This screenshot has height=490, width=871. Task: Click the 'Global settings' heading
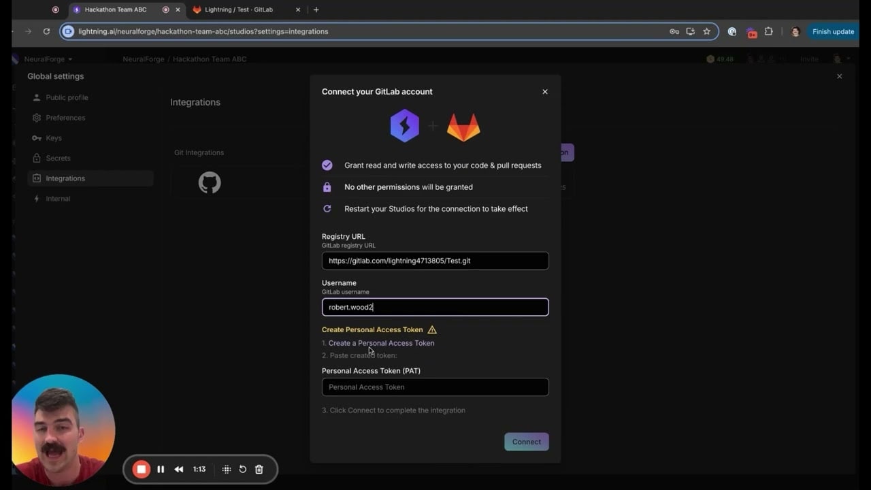coord(56,76)
